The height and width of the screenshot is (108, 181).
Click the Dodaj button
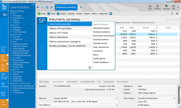coord(42,14)
